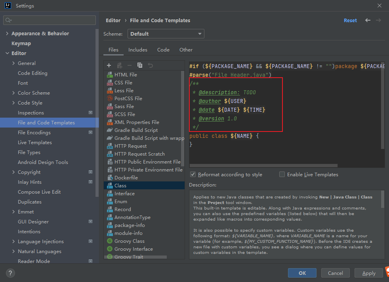Click the Editor breadcrumb
The height and width of the screenshot is (282, 389).
113,20
